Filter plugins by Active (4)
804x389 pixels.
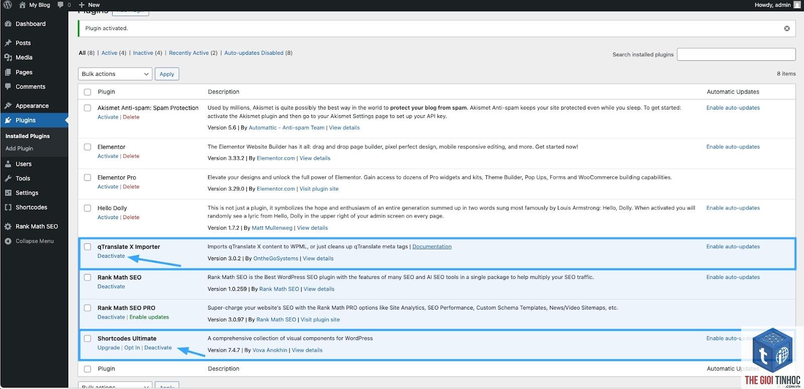pyautogui.click(x=114, y=53)
